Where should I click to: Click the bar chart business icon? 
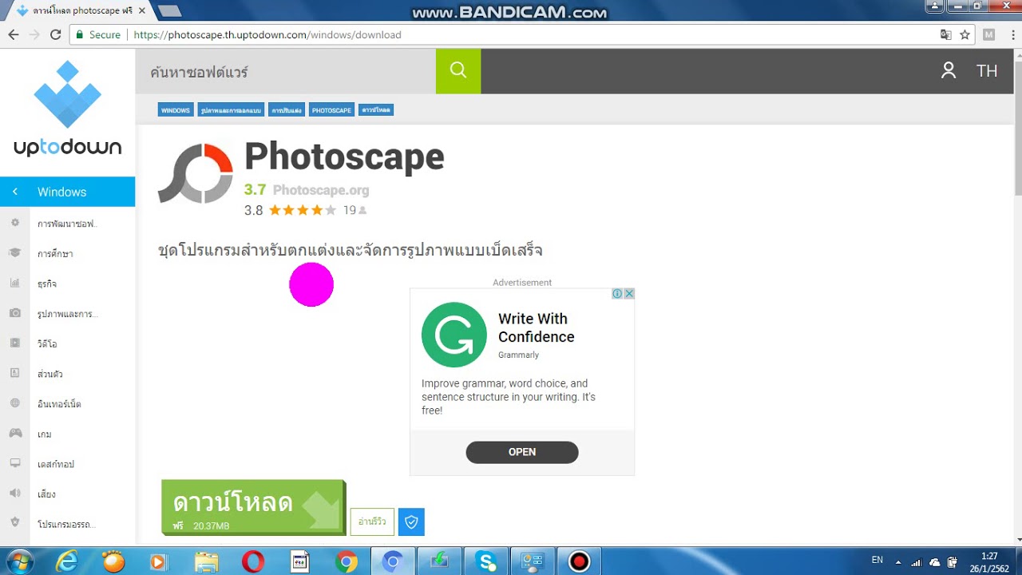pos(15,284)
